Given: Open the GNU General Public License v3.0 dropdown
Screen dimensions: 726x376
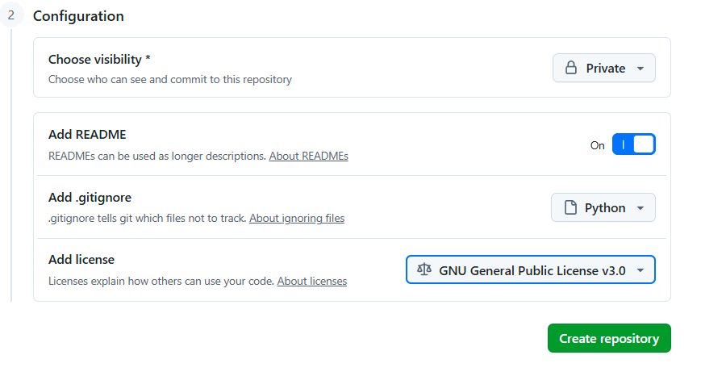Looking at the screenshot, I should [x=531, y=269].
